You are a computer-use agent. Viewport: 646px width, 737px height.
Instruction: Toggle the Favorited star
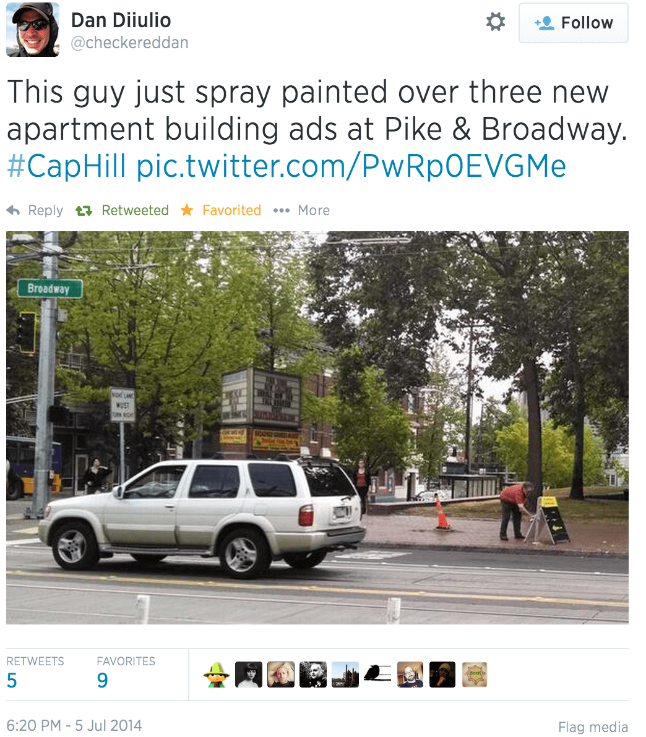(187, 210)
